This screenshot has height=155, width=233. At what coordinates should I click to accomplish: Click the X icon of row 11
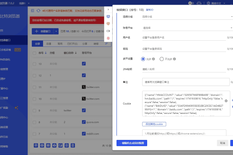83,87
